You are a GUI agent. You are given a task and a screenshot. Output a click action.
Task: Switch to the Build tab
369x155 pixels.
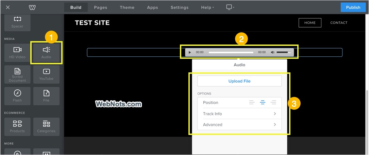(x=76, y=7)
